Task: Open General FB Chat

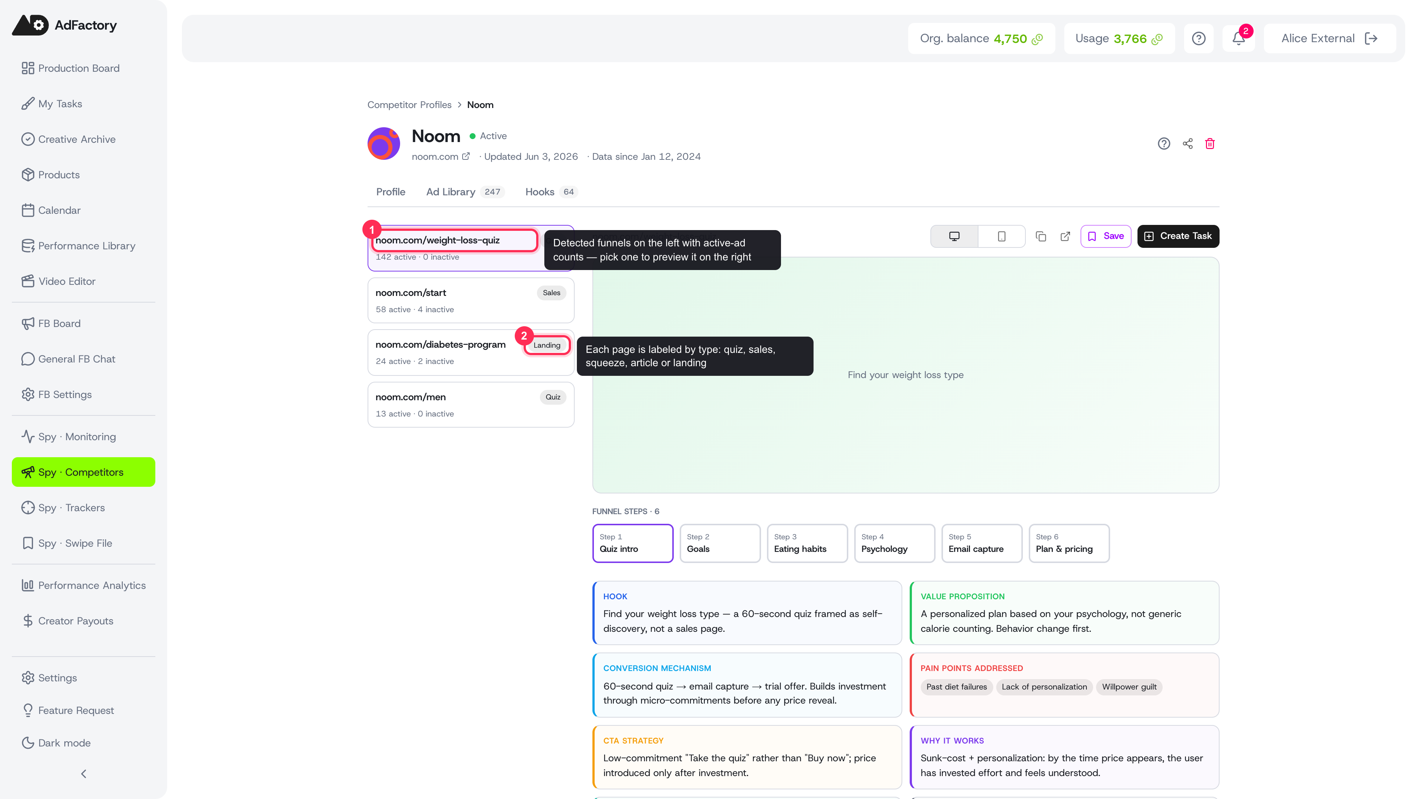Action: [83, 359]
